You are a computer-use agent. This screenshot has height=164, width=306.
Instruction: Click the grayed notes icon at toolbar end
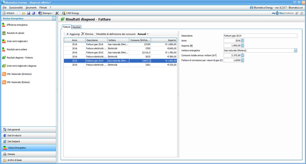pyautogui.click(x=302, y=13)
